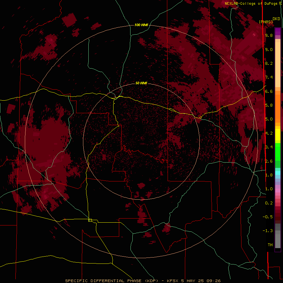Click the 2.6 legend value

pos(269,161)
